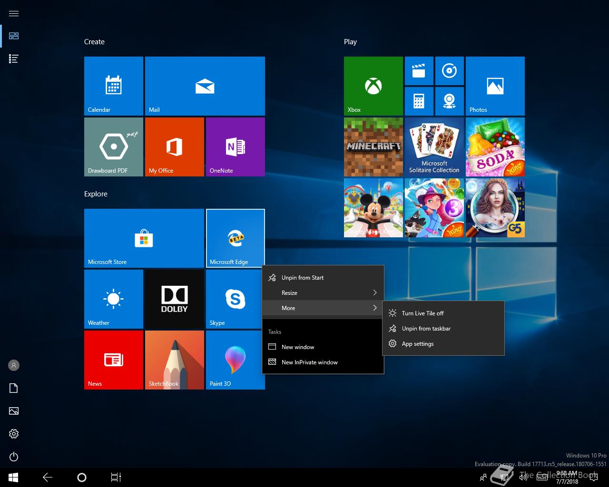Expand the hamburger menu at top left
The width and height of the screenshot is (609, 487).
[x=14, y=13]
